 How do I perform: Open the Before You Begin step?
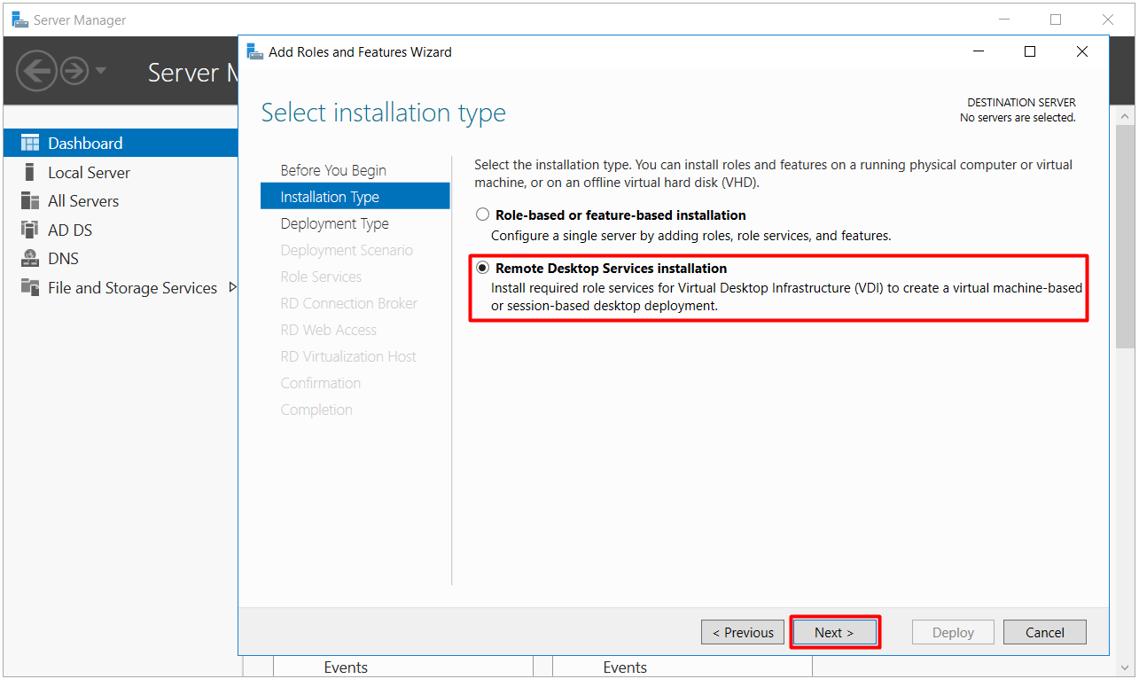[x=333, y=170]
